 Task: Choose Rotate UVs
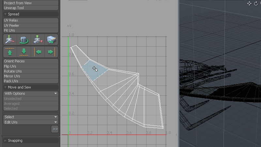coord(31,71)
